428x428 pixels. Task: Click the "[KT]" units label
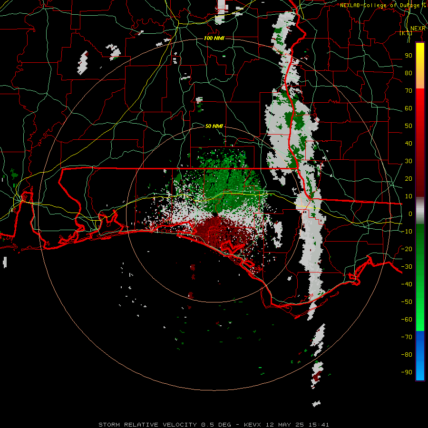tap(406, 33)
